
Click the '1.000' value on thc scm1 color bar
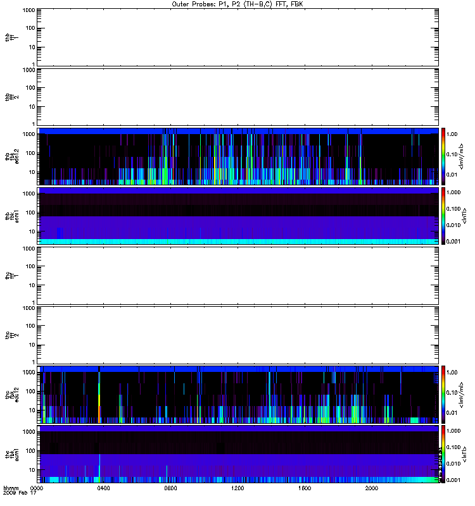(x=453, y=431)
